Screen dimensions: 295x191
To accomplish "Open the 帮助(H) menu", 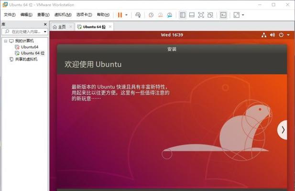I will [x=103, y=15].
